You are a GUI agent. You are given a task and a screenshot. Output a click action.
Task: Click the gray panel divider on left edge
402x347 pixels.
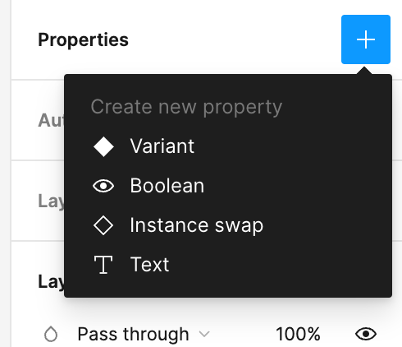tap(11, 173)
